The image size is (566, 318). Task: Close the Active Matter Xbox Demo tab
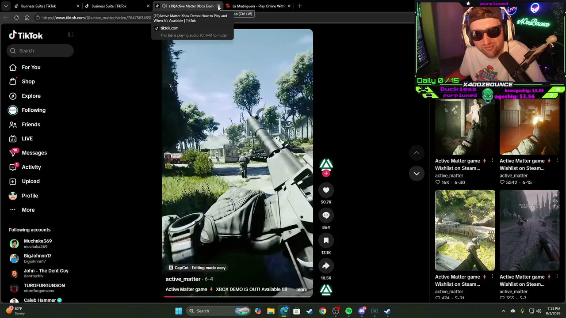[x=218, y=6]
